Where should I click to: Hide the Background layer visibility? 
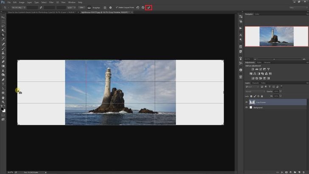pyautogui.click(x=247, y=107)
